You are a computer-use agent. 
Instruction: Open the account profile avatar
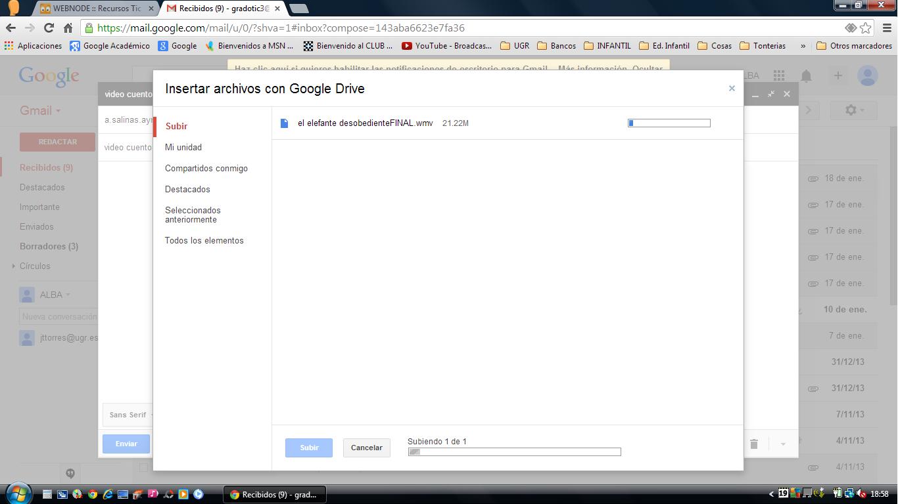coord(868,75)
